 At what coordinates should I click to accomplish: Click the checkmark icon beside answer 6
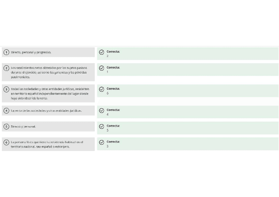point(102,89)
